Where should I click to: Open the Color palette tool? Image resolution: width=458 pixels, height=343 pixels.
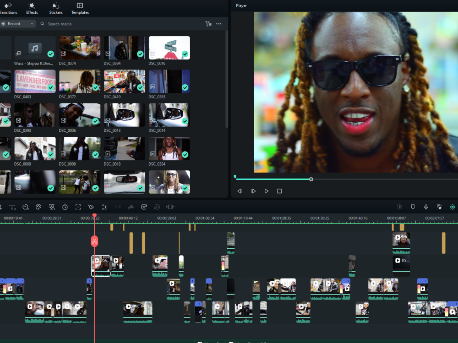click(x=38, y=207)
